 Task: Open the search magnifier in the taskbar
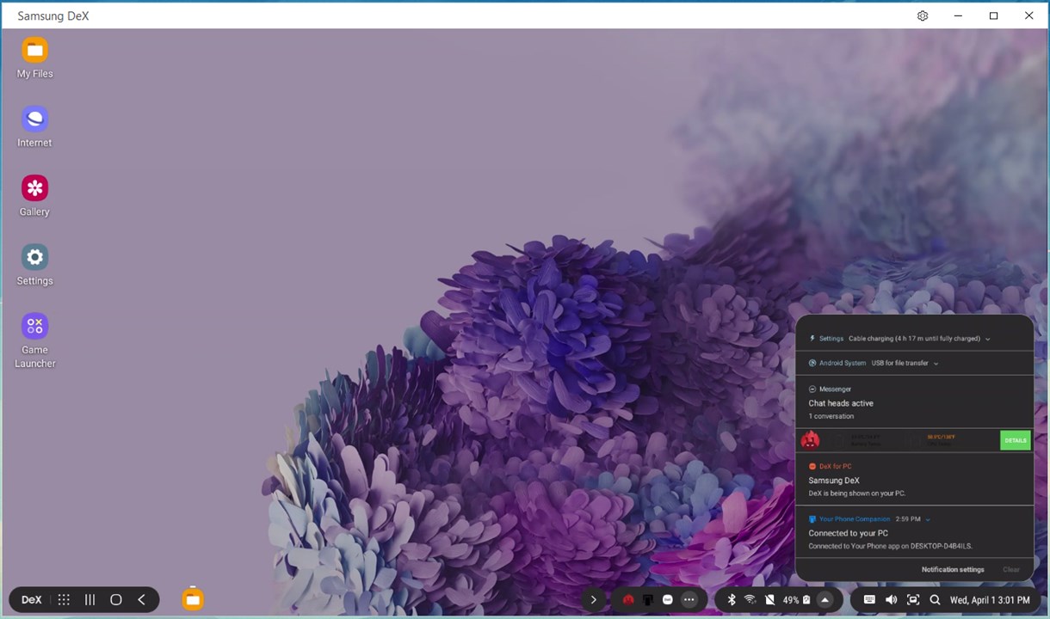click(x=935, y=600)
